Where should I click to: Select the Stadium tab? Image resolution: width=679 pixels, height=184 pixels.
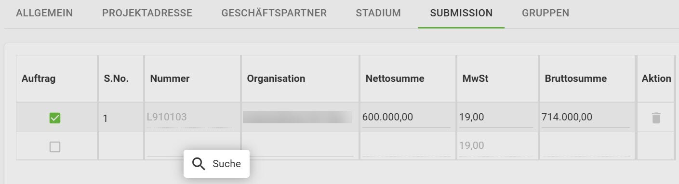coord(378,13)
